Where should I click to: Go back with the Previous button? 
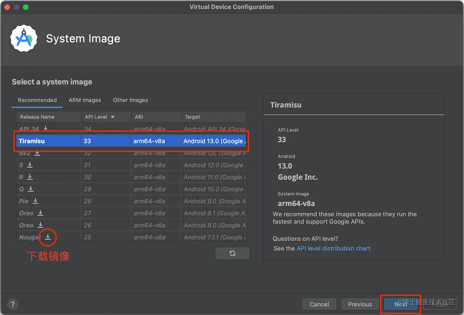click(360, 304)
